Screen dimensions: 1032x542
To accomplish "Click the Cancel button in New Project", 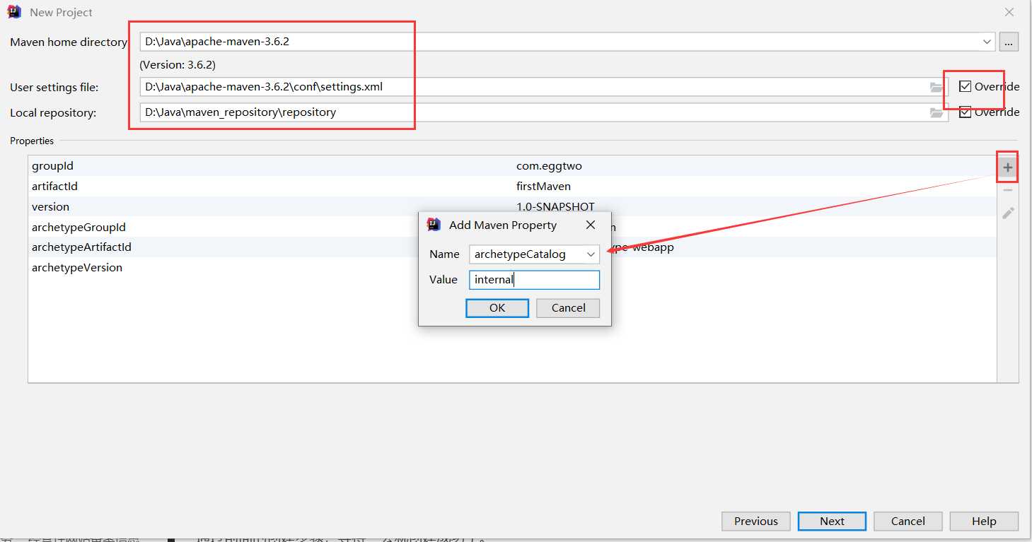I will 908,522.
